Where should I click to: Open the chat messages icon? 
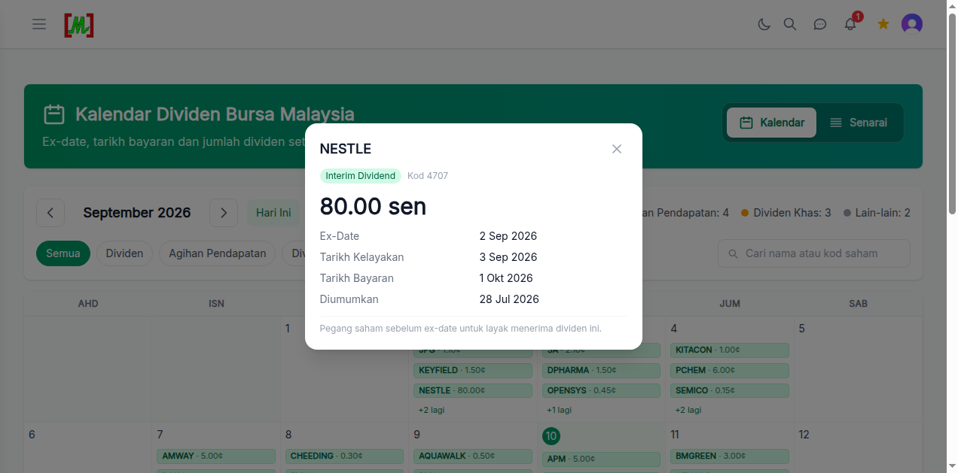tap(820, 24)
